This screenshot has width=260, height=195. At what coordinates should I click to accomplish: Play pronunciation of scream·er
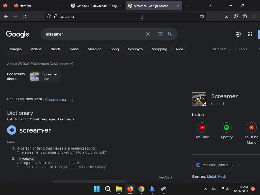pos(12,130)
